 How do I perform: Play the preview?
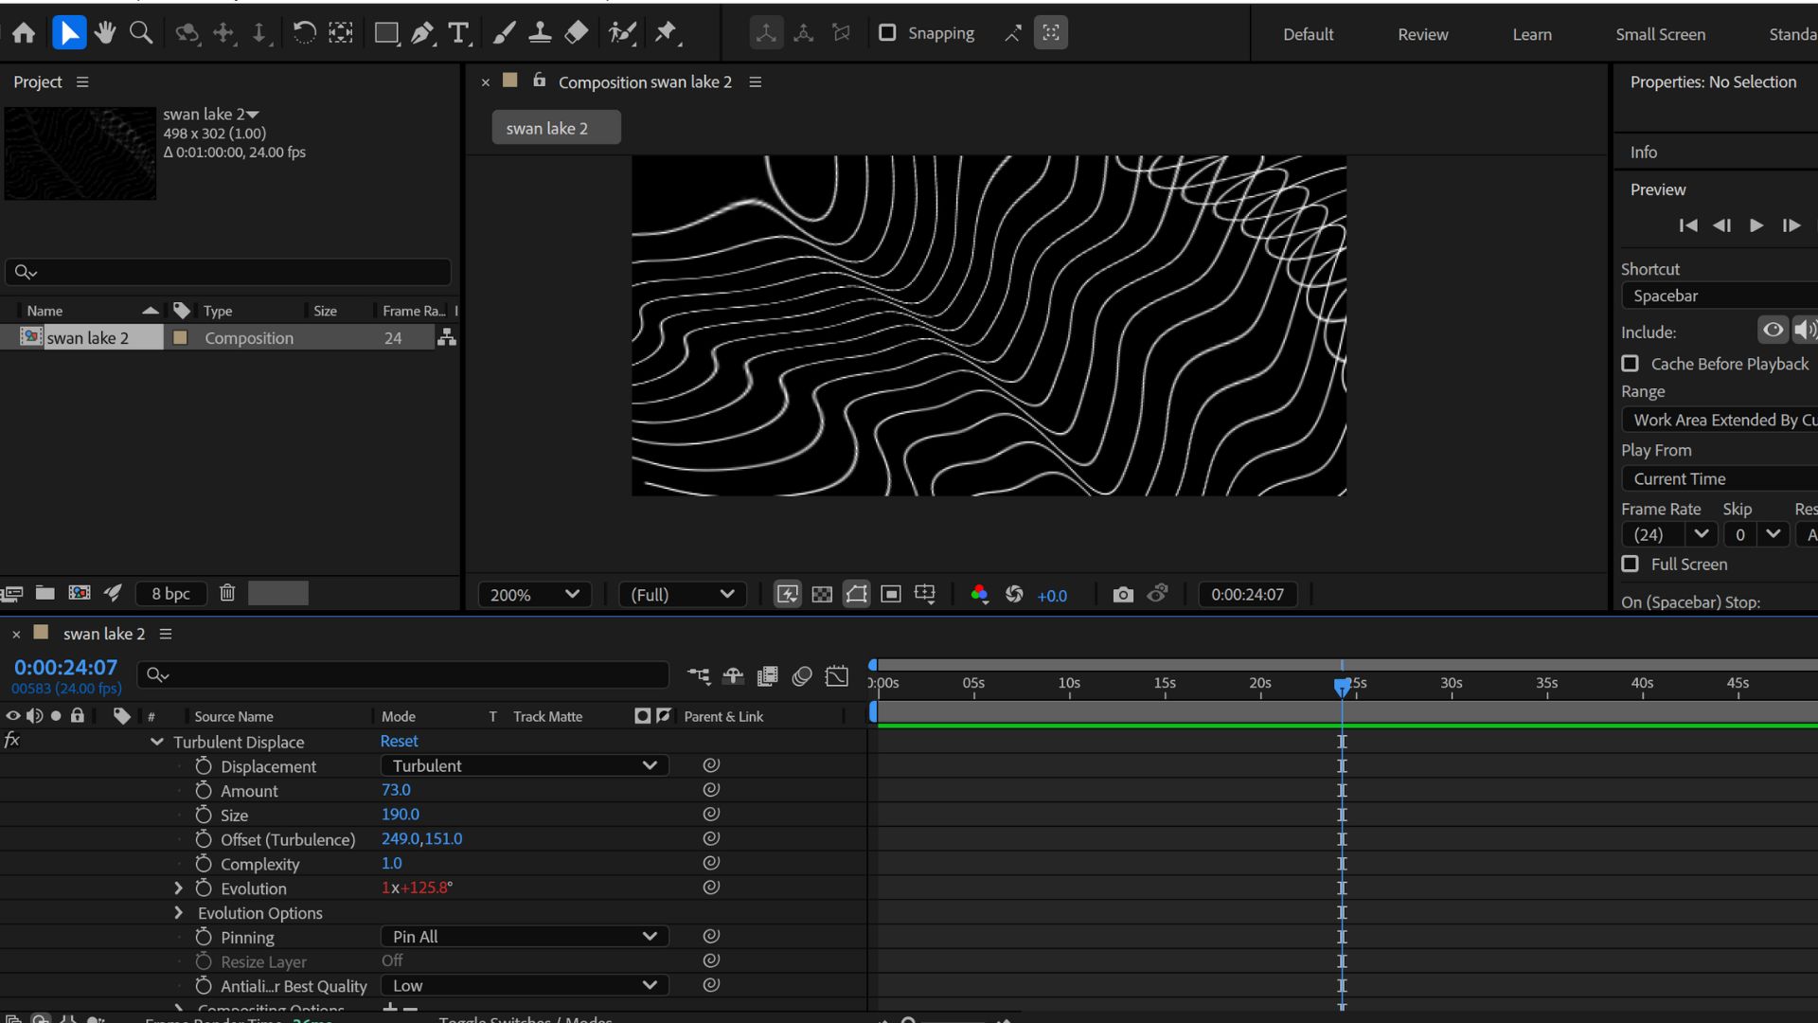1756,225
